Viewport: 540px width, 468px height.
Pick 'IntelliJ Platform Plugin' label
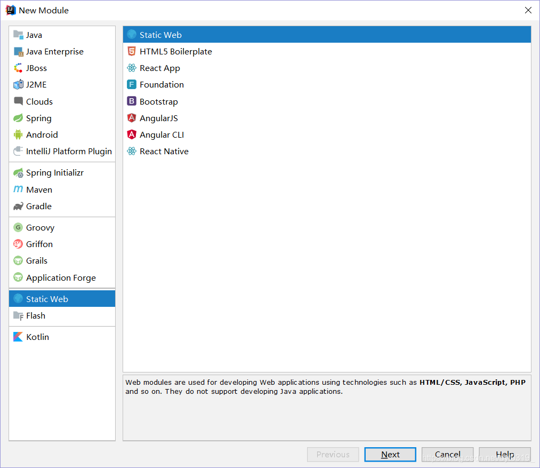point(69,152)
